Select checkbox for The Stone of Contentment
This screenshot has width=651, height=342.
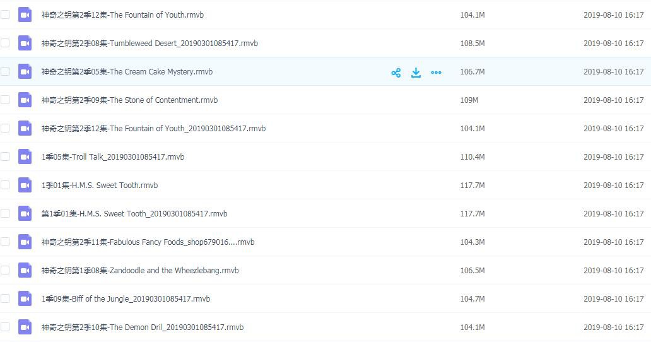click(x=5, y=100)
